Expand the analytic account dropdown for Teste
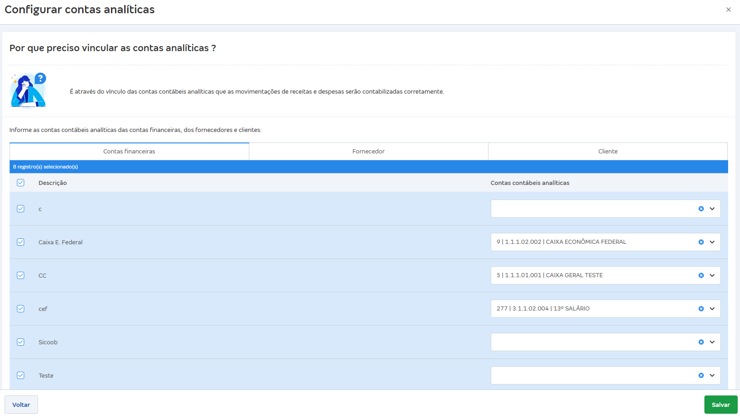This screenshot has height=416, width=740. [x=712, y=375]
